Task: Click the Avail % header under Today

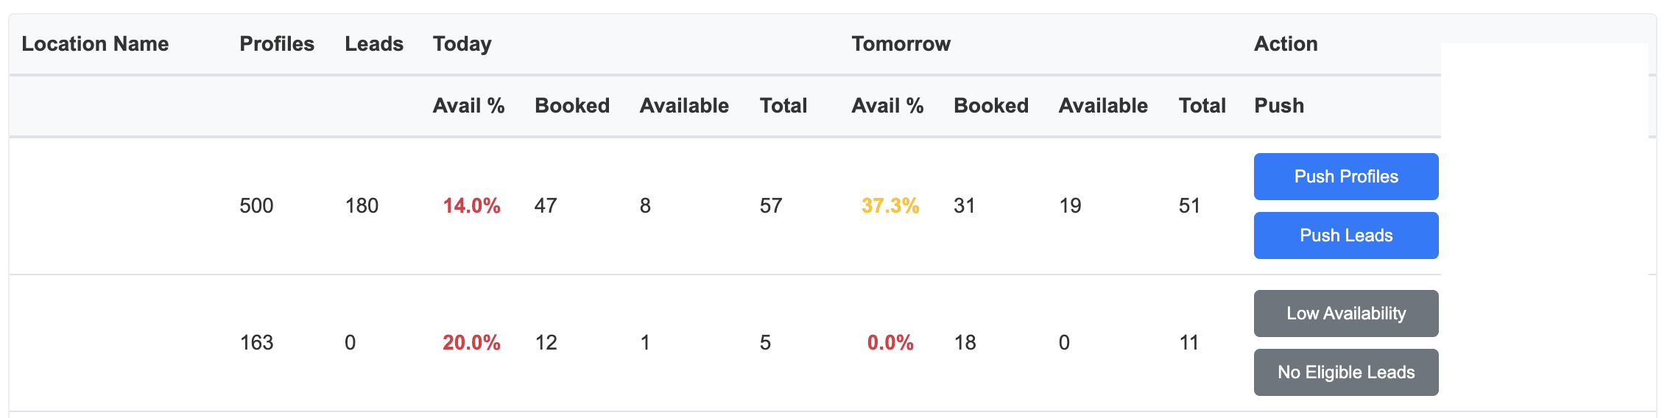Action: (x=468, y=106)
